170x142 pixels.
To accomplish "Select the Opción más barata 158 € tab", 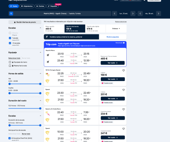I will pos(75,29).
